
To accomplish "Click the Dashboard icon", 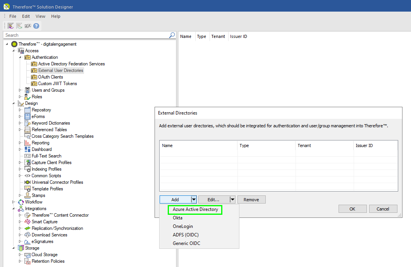I will click(28, 149).
